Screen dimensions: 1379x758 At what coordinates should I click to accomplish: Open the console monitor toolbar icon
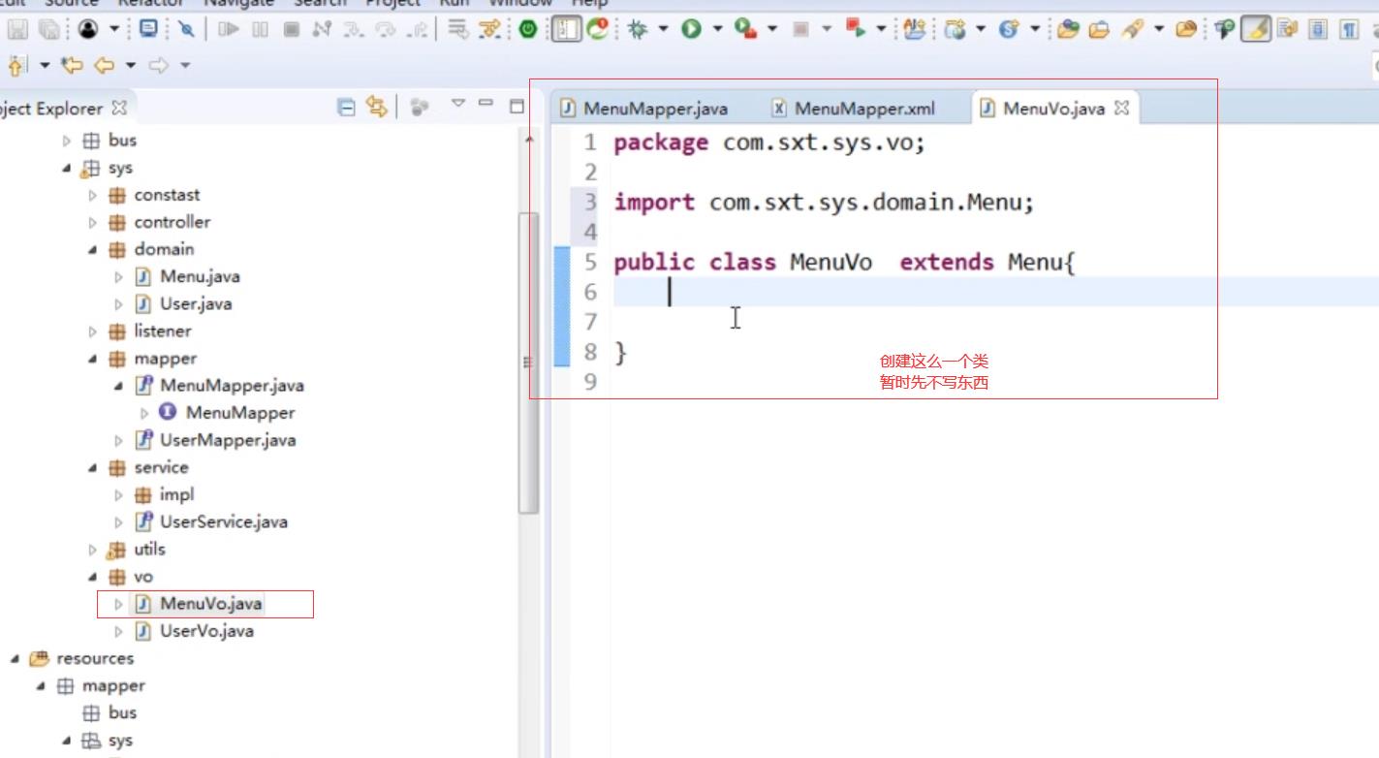point(148,30)
